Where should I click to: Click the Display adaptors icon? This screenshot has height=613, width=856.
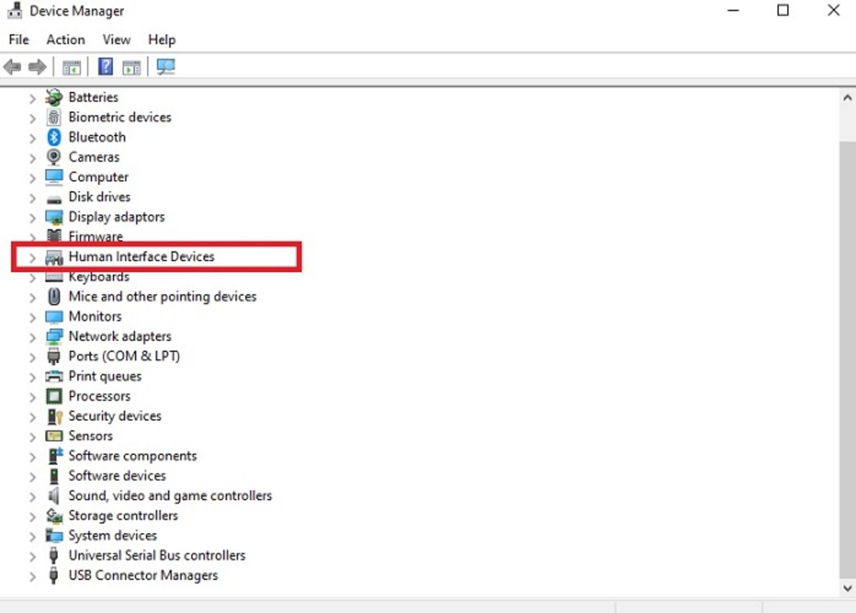[x=54, y=217]
